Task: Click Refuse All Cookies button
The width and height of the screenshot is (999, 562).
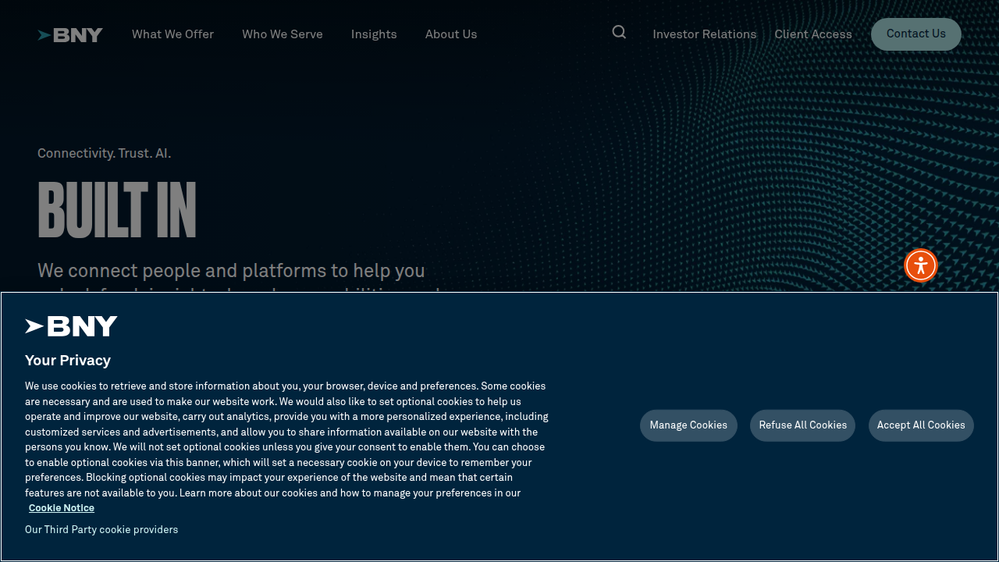Action: click(x=803, y=425)
